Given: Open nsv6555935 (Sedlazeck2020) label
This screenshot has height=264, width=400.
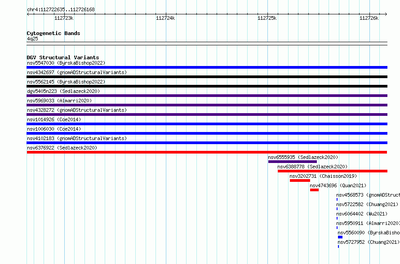Looking at the screenshot, I should tap(303, 157).
